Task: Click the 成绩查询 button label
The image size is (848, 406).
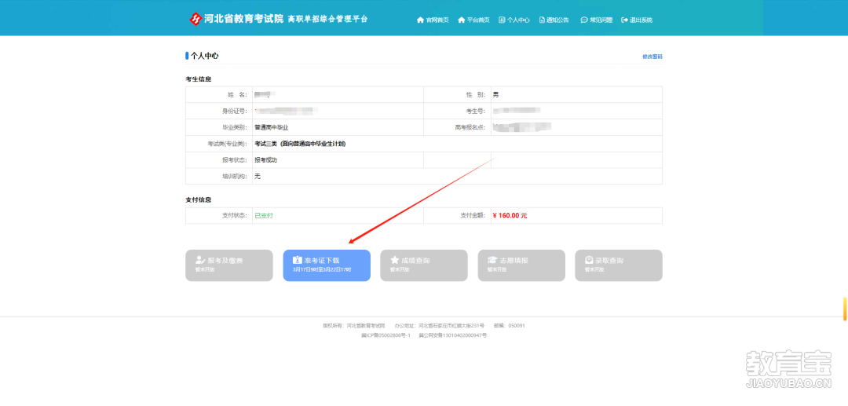Action: pyautogui.click(x=415, y=261)
